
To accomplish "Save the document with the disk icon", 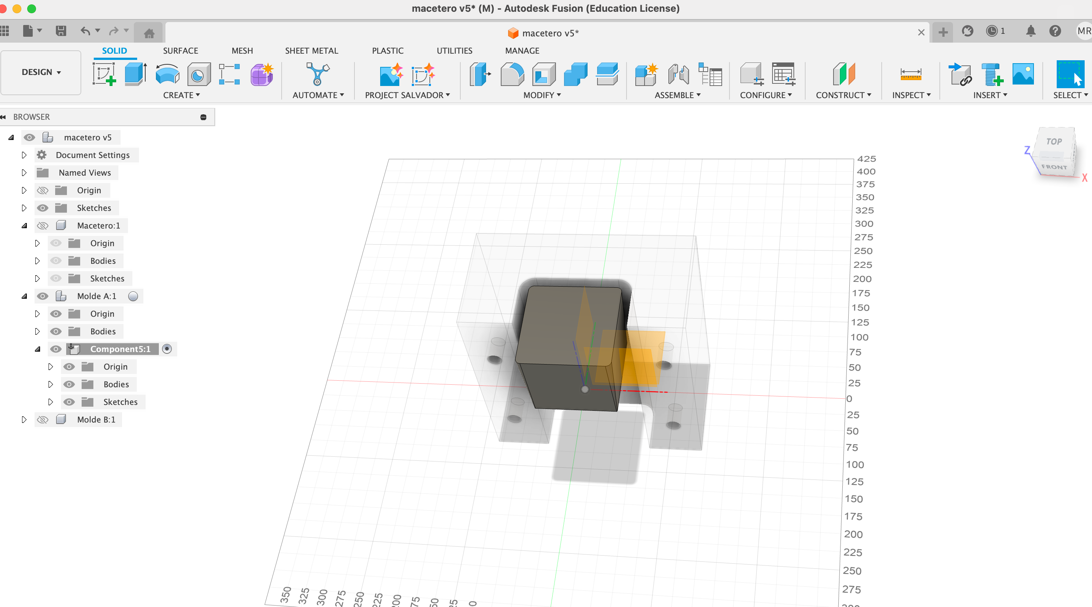I will [61, 31].
